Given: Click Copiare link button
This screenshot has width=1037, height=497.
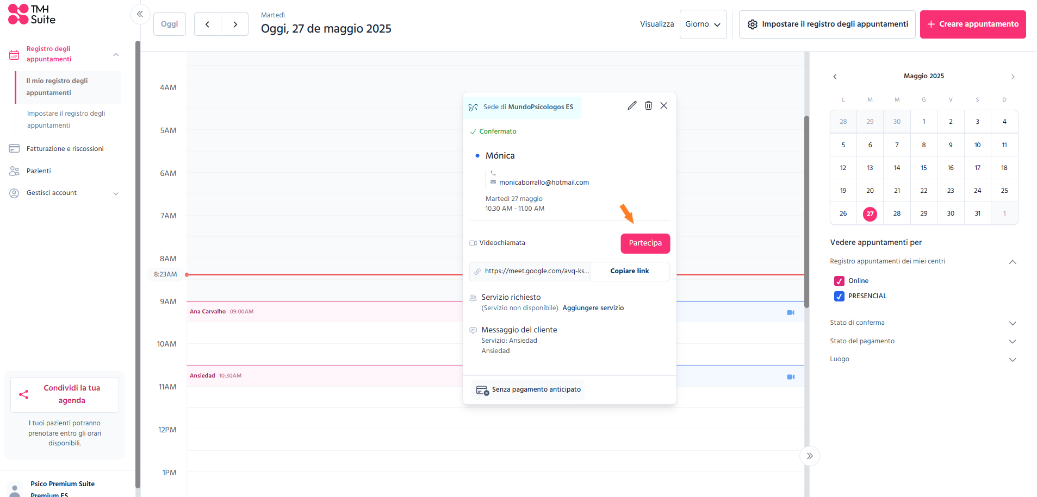Looking at the screenshot, I should pos(630,271).
